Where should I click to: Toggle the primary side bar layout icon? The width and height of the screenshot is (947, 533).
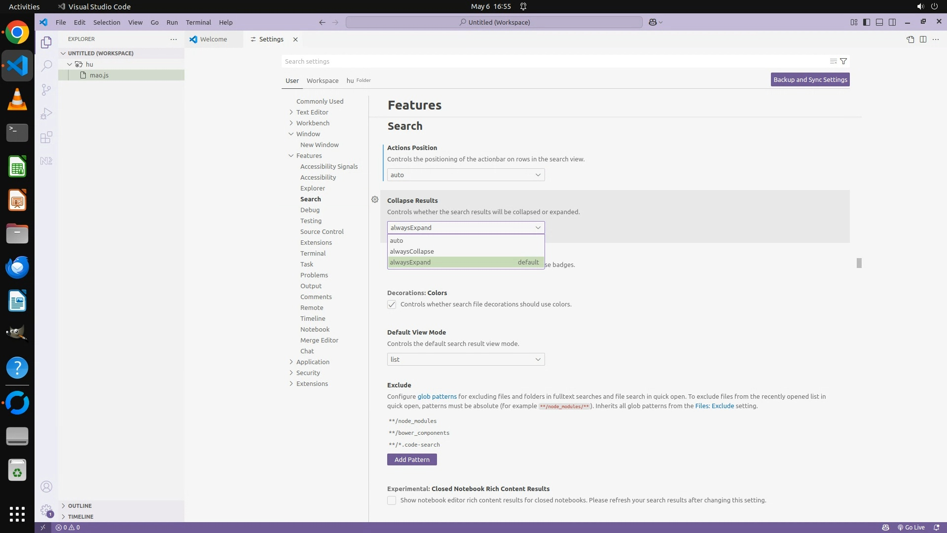(866, 22)
